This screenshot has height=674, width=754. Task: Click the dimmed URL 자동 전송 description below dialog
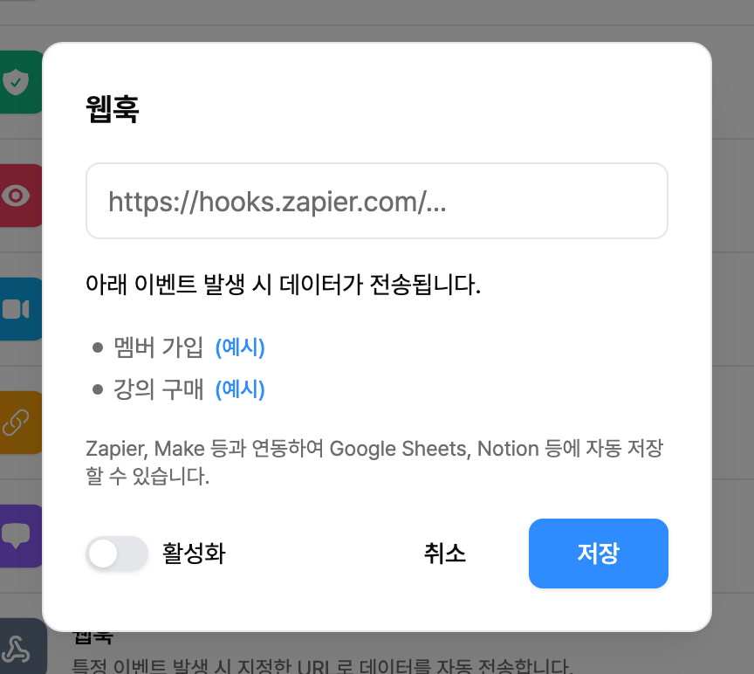coord(321,666)
